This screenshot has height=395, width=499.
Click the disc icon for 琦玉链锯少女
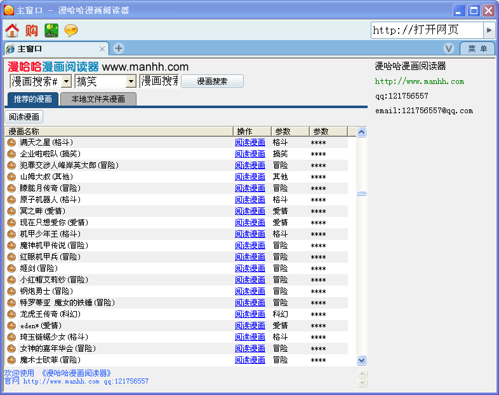(x=11, y=337)
